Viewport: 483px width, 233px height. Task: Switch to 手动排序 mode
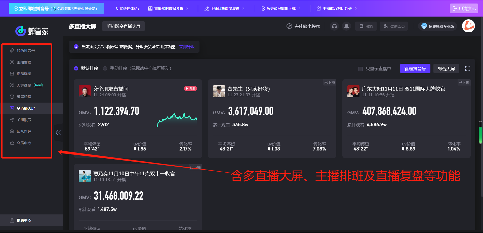[x=105, y=68]
